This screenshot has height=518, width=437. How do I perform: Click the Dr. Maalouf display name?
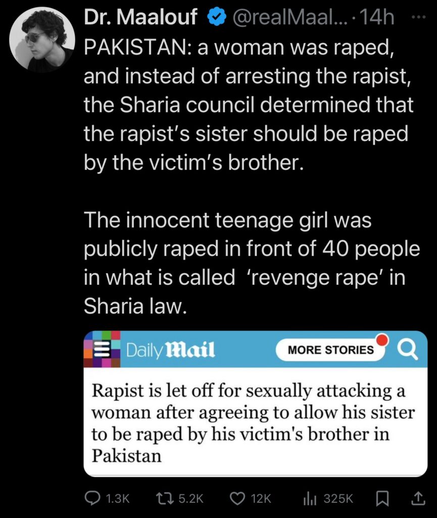[140, 17]
